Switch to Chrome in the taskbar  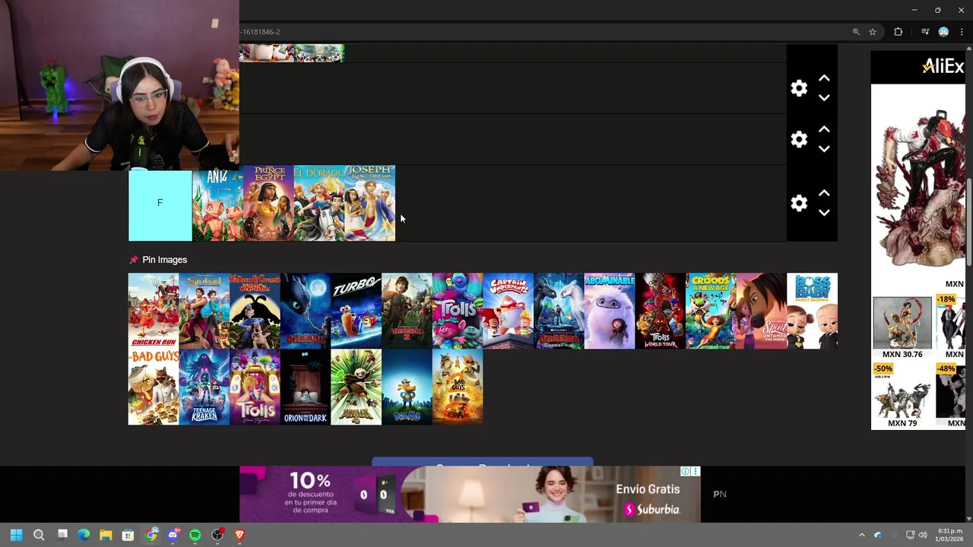point(151,535)
